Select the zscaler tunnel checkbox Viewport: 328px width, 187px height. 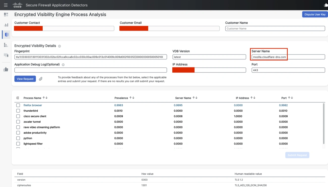pos(18,122)
